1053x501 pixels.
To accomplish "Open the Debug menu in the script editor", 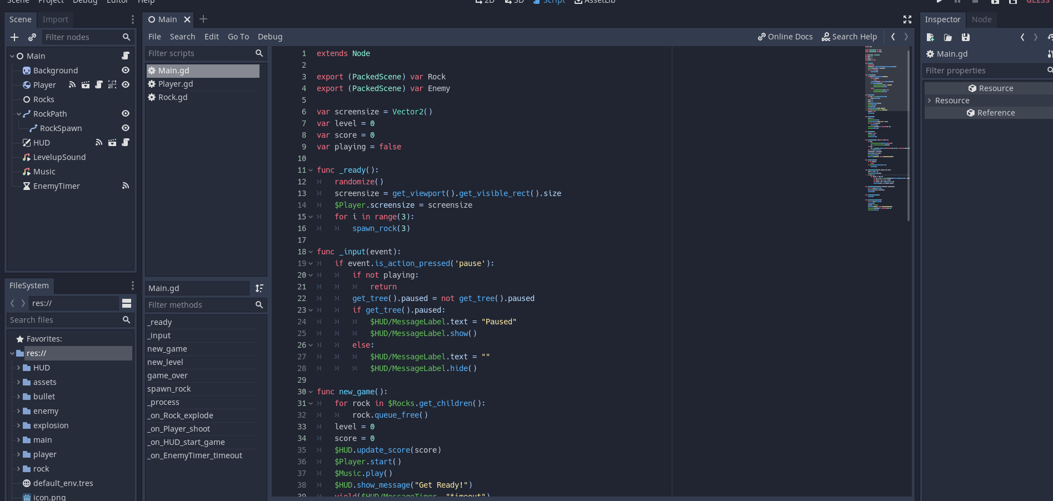I will click(270, 37).
